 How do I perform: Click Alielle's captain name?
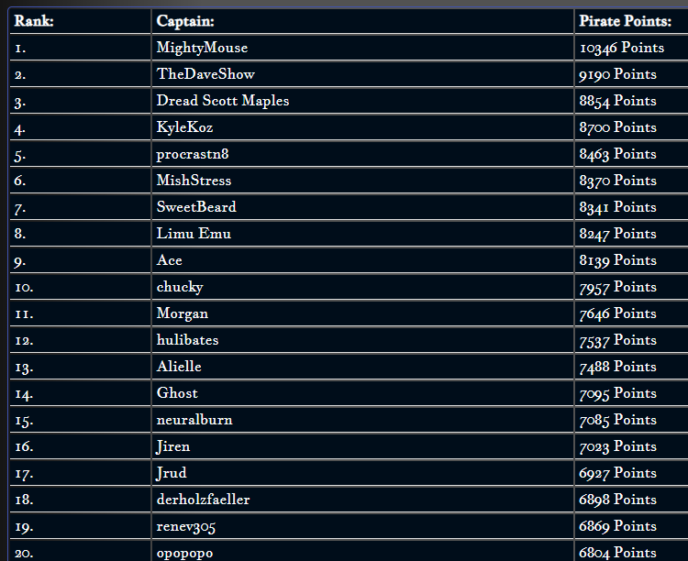[x=179, y=367]
